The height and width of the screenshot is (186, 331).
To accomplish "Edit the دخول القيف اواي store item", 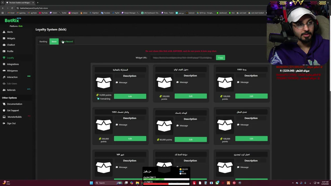I will [191, 96].
